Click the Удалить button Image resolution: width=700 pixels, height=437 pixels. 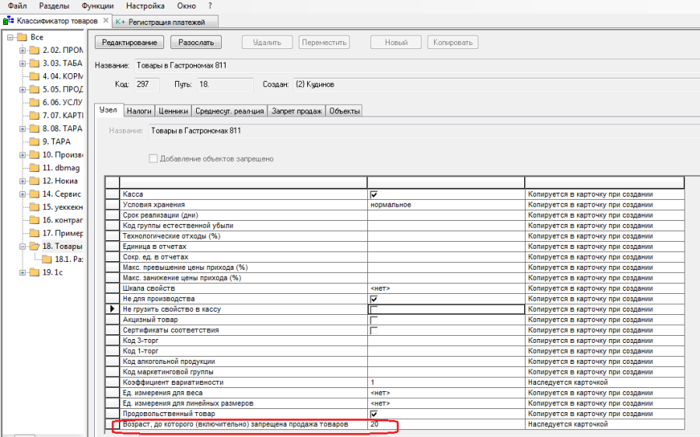(267, 43)
